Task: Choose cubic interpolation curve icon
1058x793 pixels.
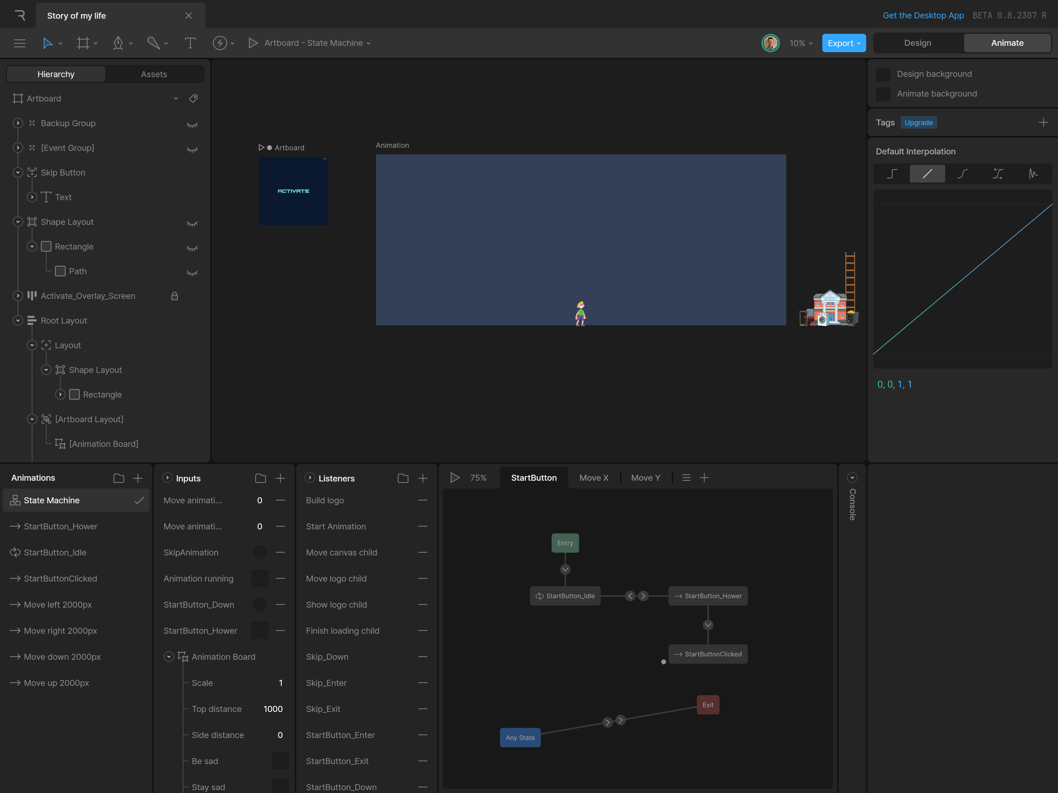Action: pos(962,173)
